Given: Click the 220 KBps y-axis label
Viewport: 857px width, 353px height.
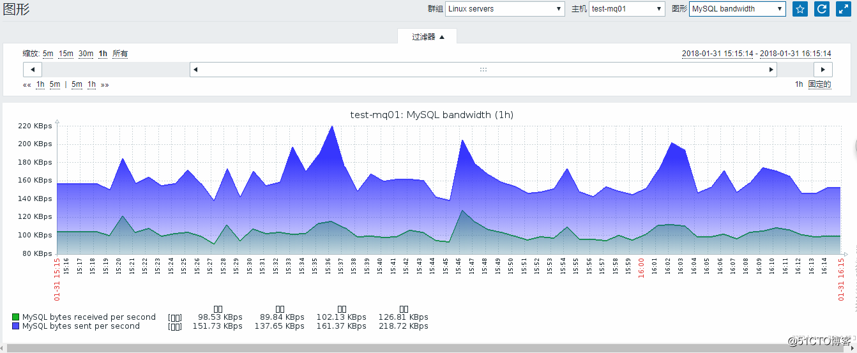Looking at the screenshot, I should point(36,126).
